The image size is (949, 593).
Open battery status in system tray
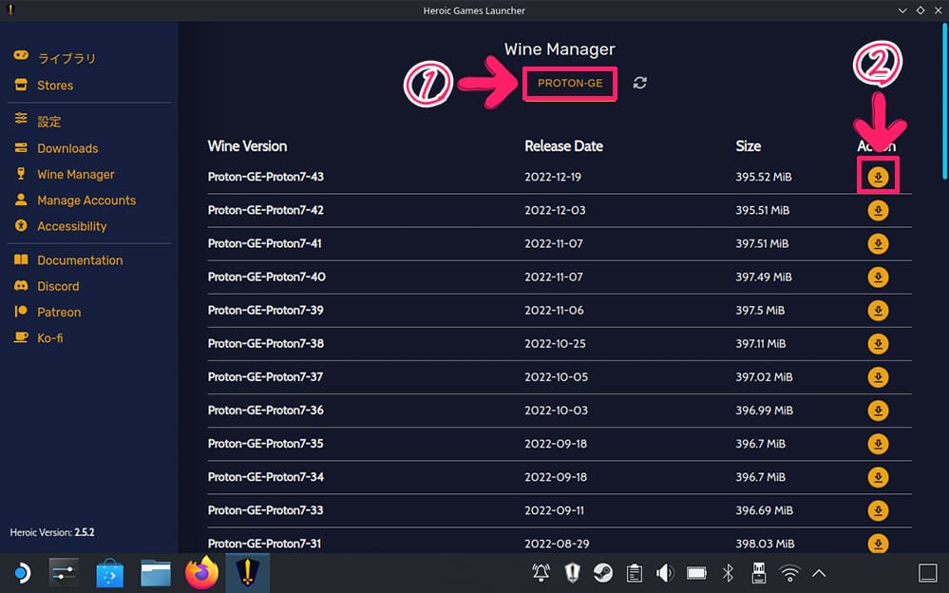tap(696, 572)
